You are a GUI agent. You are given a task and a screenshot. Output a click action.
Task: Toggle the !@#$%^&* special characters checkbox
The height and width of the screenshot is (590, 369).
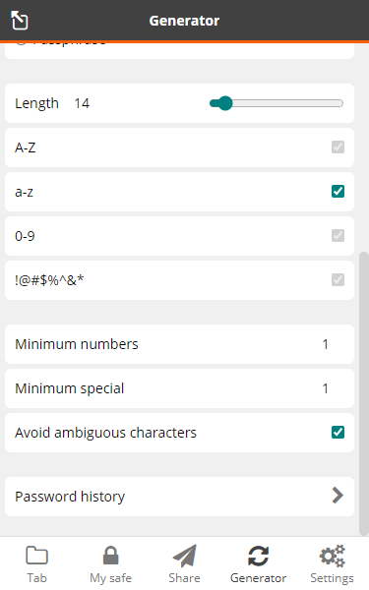[x=338, y=279]
